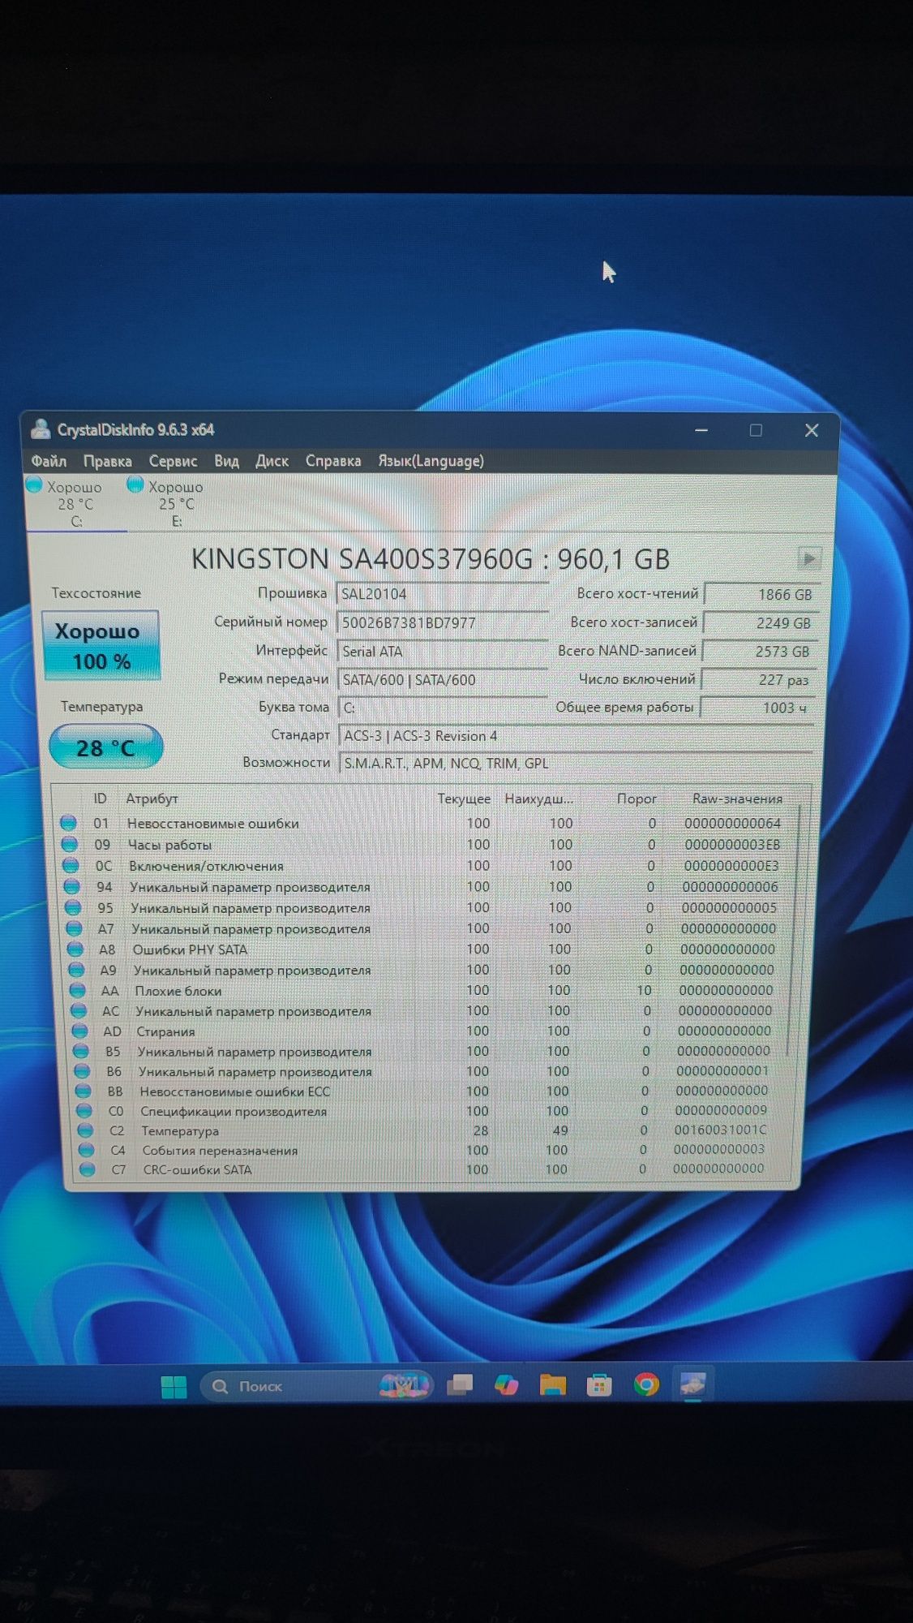Click the next disk arrow button
913x1623 pixels.
[808, 558]
